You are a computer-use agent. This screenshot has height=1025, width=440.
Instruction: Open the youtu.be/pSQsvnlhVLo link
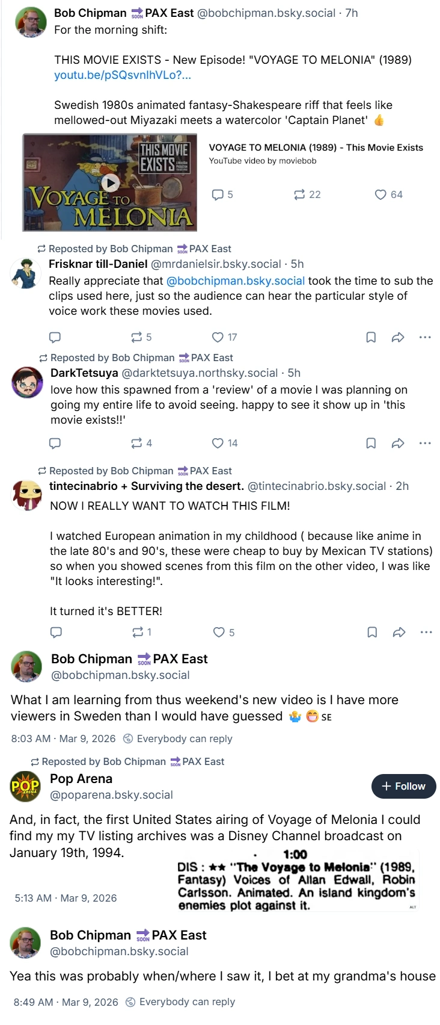[123, 75]
